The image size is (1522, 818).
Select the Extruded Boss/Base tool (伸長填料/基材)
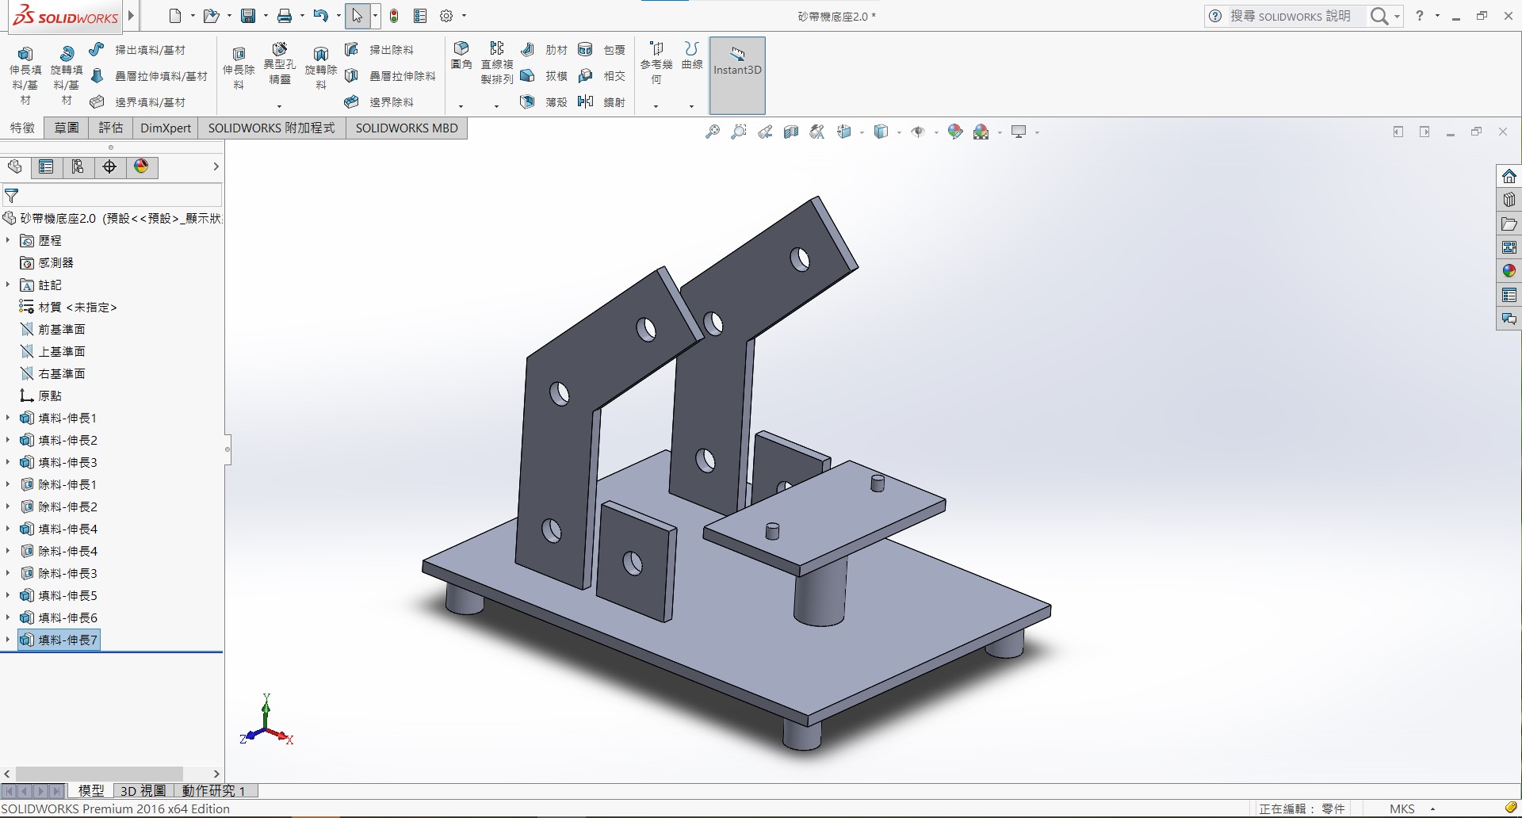(x=25, y=75)
